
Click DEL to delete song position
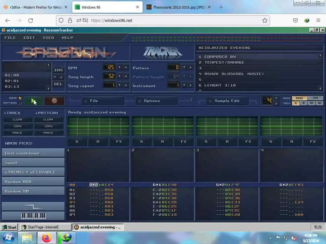click(58, 84)
